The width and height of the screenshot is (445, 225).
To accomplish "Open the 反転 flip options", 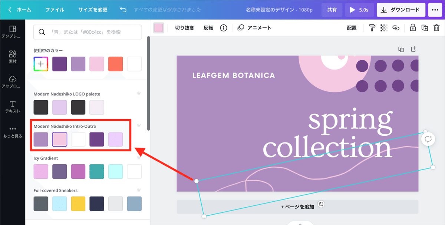I will pyautogui.click(x=208, y=28).
